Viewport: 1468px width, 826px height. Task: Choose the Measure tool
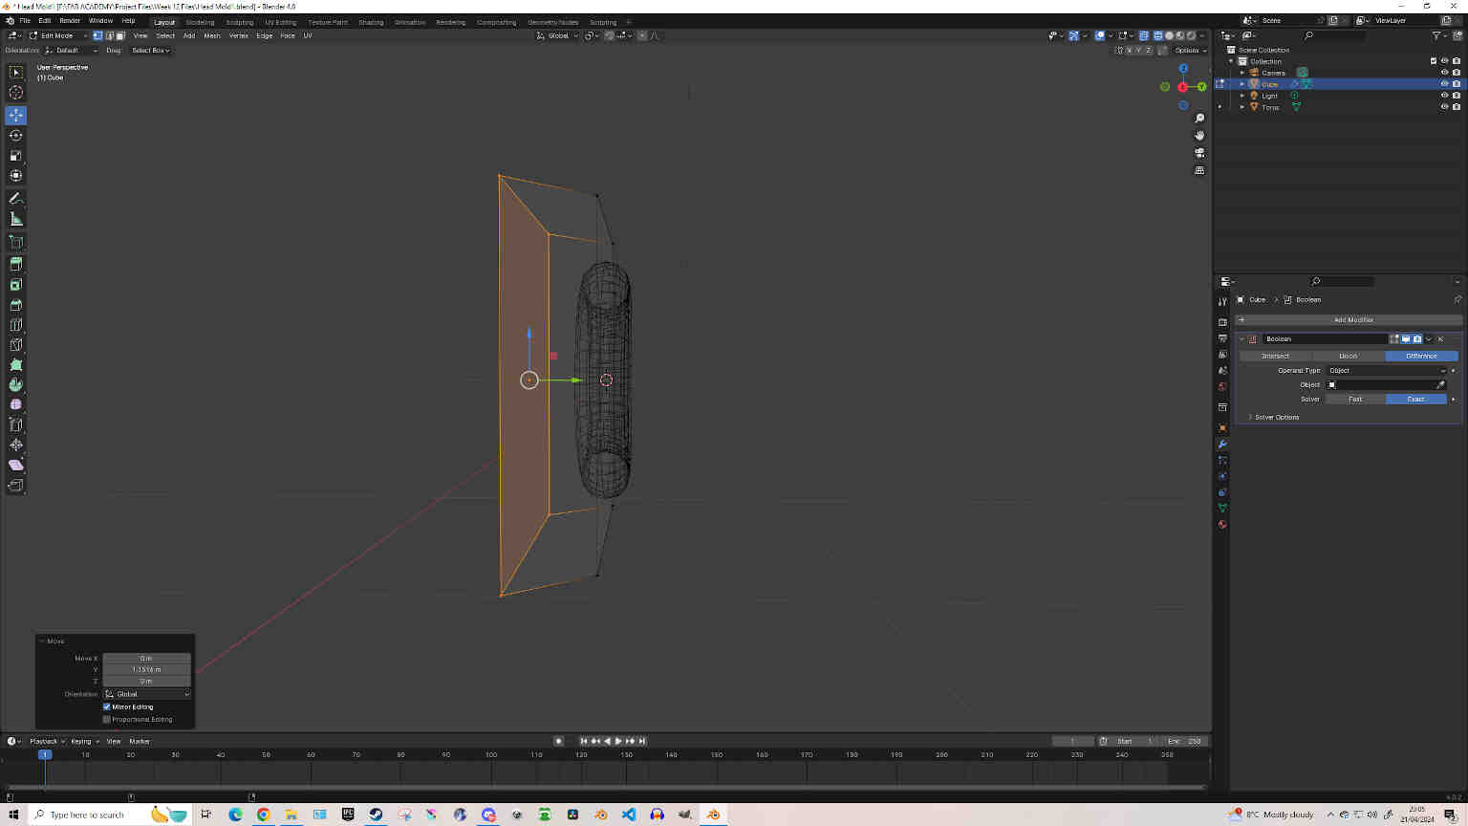coord(16,219)
